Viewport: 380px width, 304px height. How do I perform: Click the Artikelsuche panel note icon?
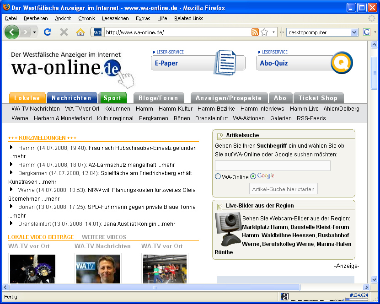pos(220,136)
